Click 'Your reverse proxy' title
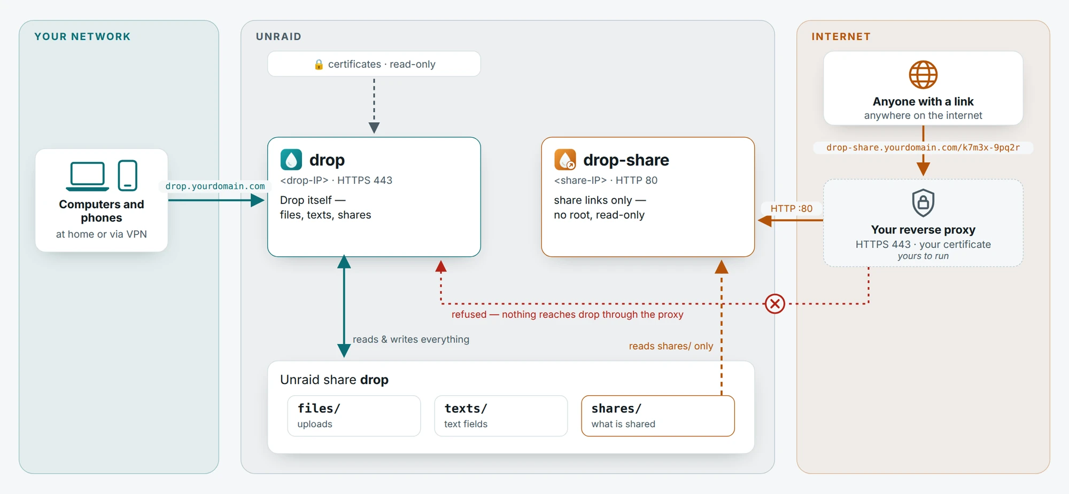Image resolution: width=1069 pixels, height=494 pixels. (923, 230)
